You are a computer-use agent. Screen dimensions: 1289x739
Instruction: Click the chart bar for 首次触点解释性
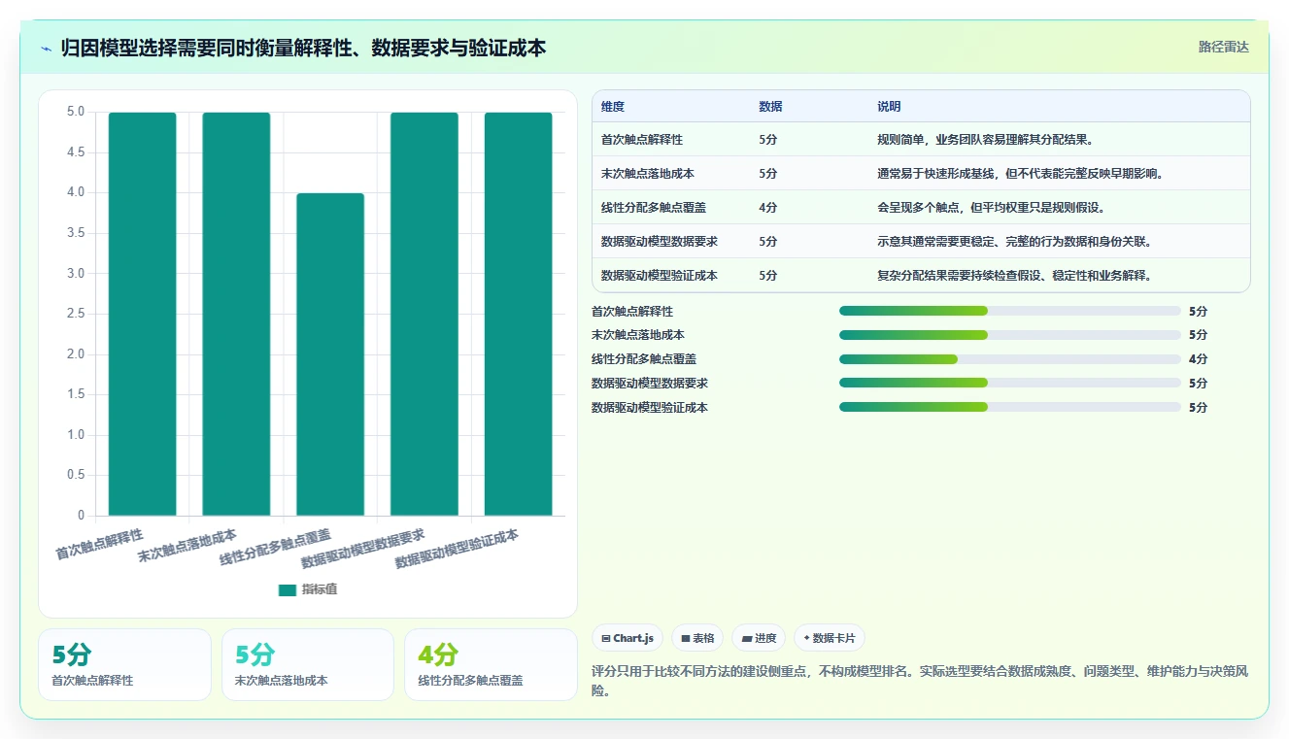(x=142, y=314)
